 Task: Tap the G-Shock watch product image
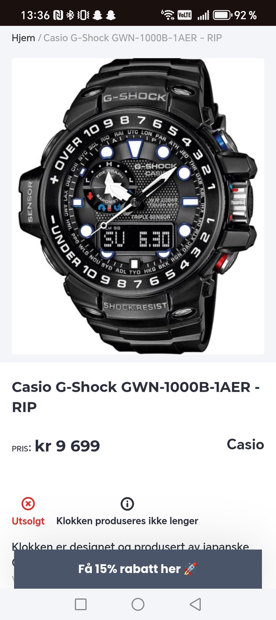pos(138,206)
